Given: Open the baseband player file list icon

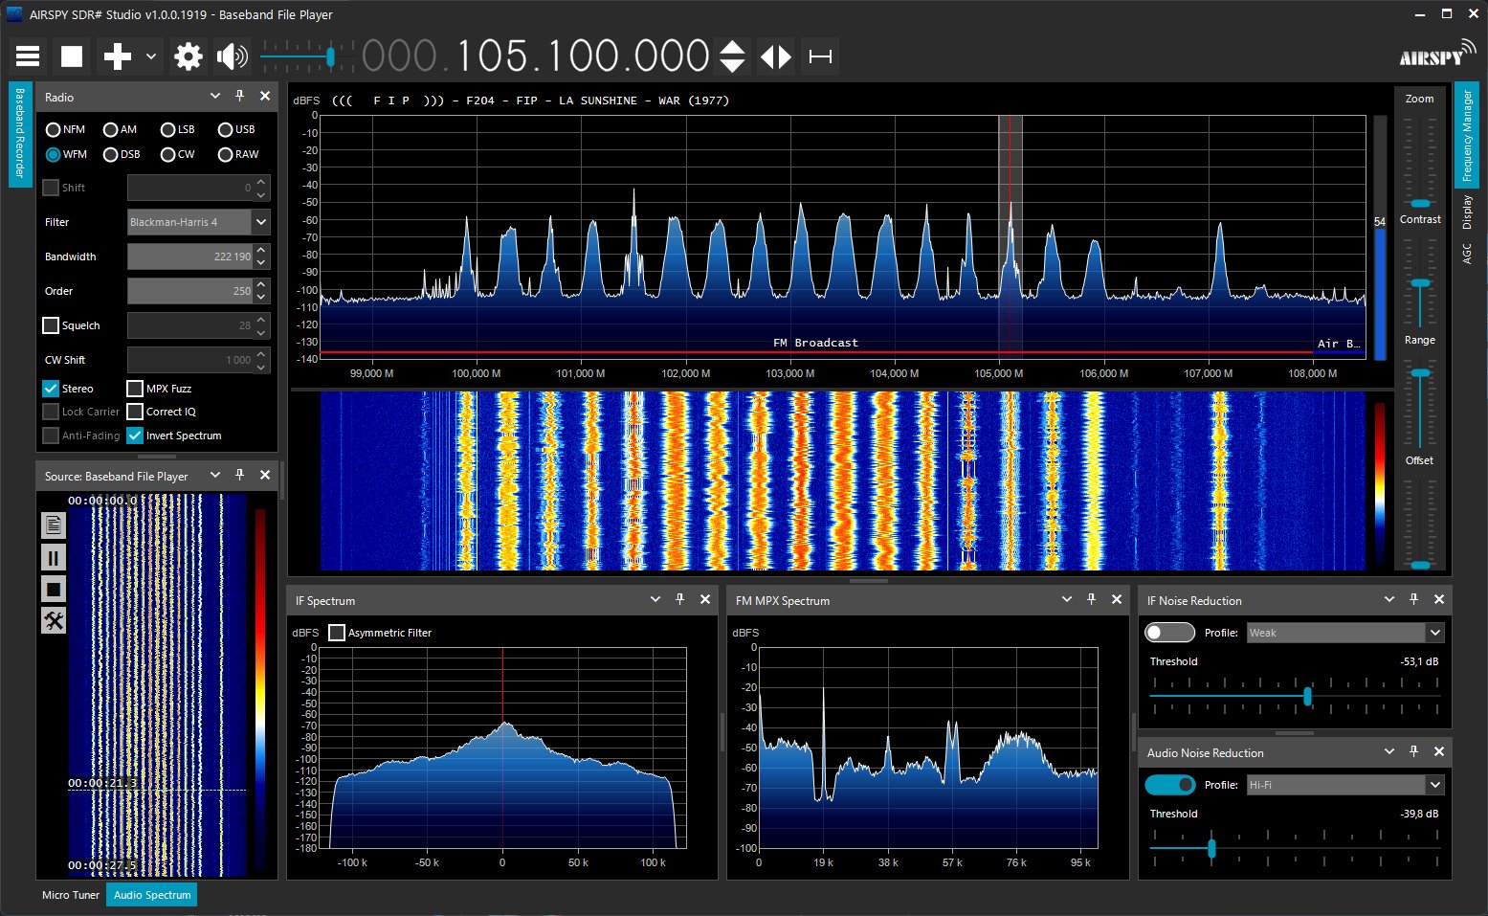Looking at the screenshot, I should tap(54, 525).
